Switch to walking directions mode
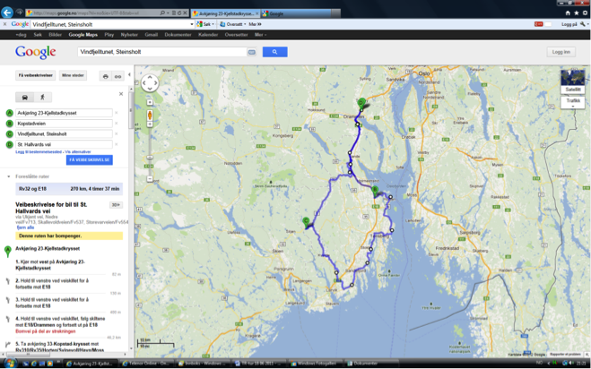The image size is (591, 369). point(41,97)
